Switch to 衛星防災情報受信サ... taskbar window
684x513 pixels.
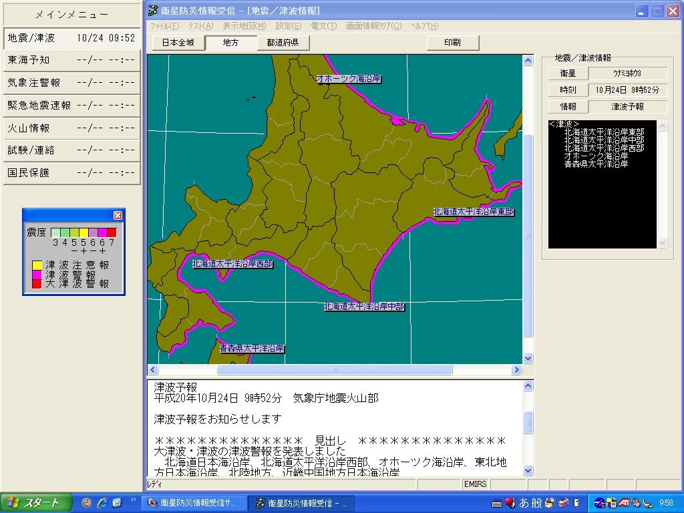pyautogui.click(x=194, y=503)
